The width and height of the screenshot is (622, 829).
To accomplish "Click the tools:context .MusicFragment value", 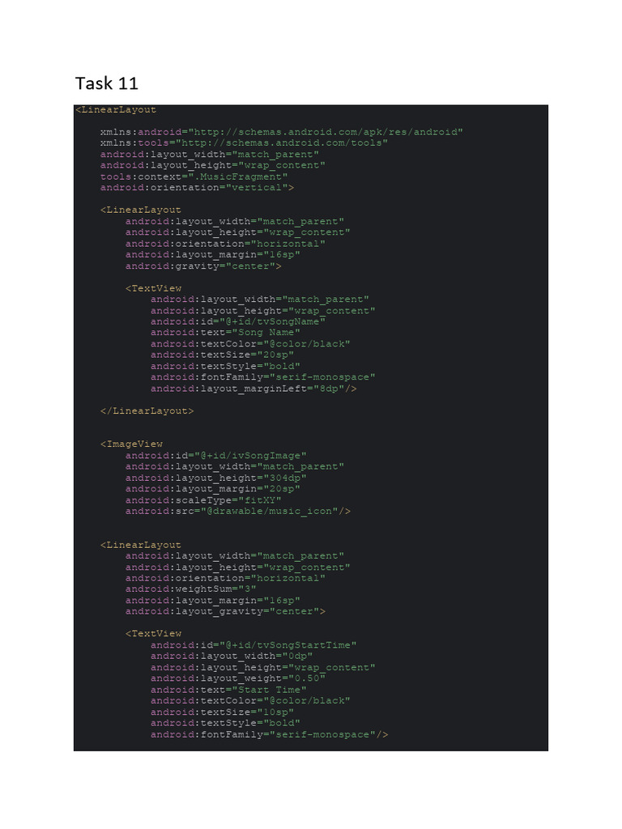I will 238,176.
